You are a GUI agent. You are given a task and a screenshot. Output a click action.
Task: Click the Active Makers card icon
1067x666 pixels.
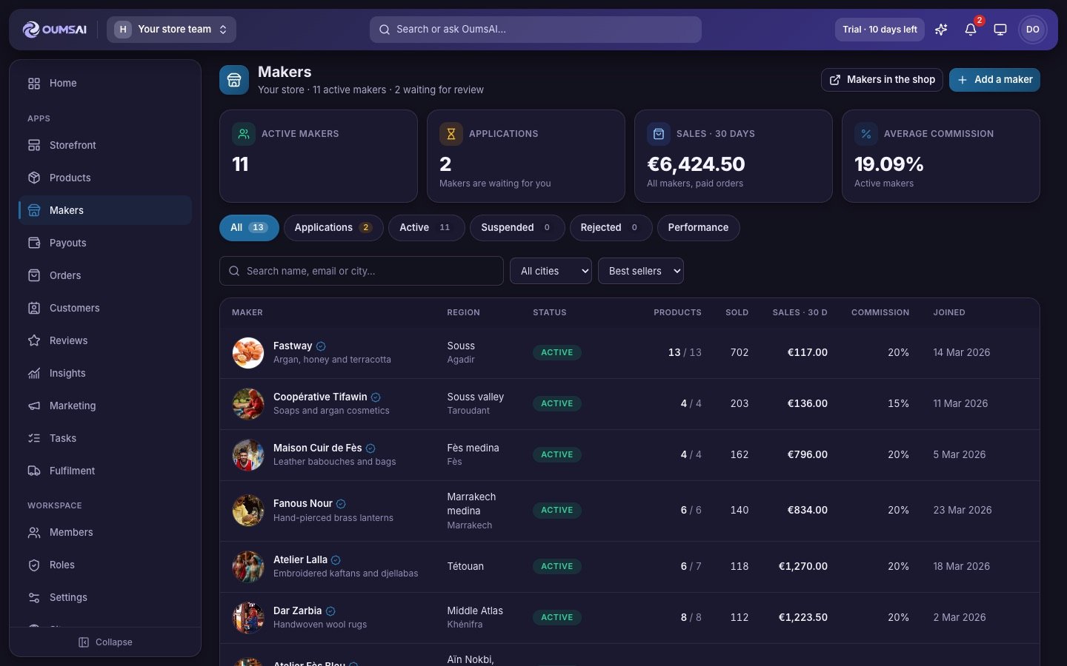pyautogui.click(x=244, y=134)
